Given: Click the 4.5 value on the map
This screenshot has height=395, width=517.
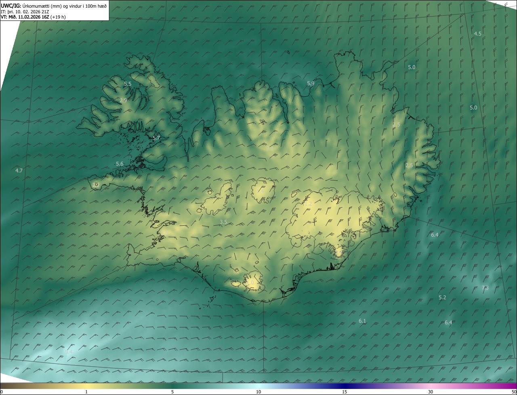Looking at the screenshot, I should [477, 34].
